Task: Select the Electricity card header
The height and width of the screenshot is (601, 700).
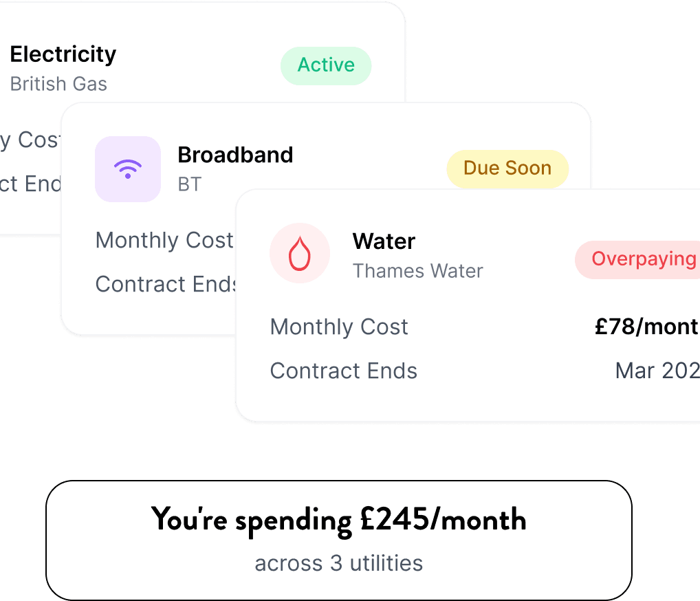Action: coord(64,54)
